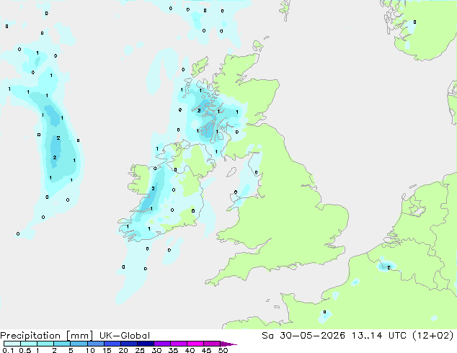The image size is (457, 353).
Task: Click the '13..14 UTC' time text
Action: [379, 336]
